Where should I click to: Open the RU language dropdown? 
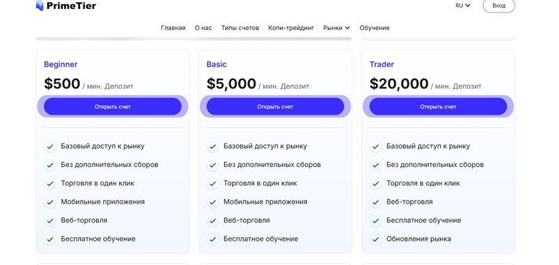coord(463,6)
